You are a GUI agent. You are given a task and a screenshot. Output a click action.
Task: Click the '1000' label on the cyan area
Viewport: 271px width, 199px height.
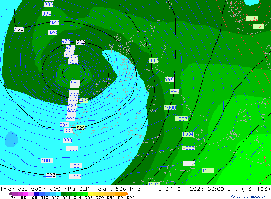(x=72, y=149)
